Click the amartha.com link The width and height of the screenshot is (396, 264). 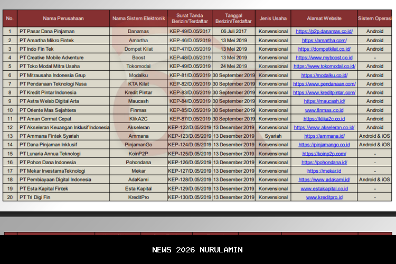(324, 40)
